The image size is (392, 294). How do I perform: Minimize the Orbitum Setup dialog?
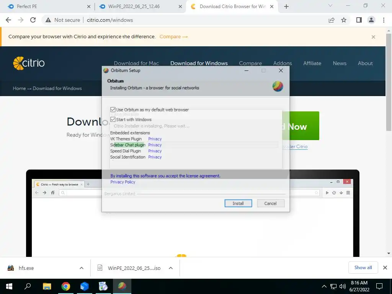pos(247,70)
